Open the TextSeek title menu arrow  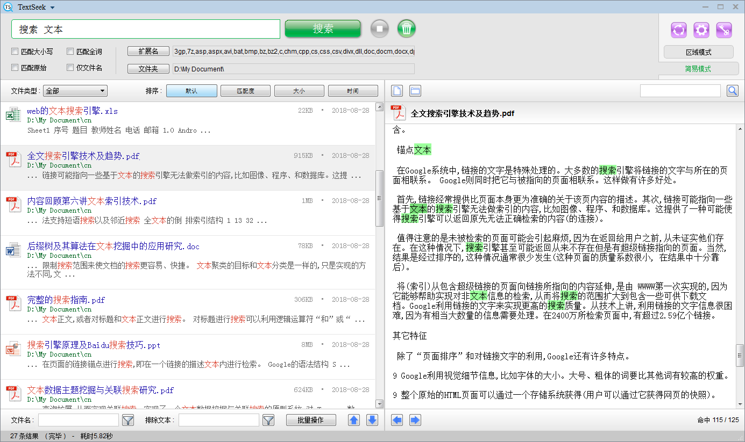(x=52, y=8)
